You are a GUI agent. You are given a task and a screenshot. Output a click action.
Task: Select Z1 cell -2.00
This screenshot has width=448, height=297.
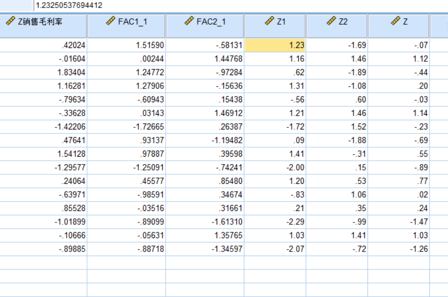tap(275, 168)
